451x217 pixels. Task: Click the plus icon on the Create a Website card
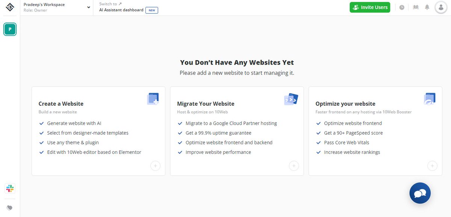pyautogui.click(x=155, y=166)
